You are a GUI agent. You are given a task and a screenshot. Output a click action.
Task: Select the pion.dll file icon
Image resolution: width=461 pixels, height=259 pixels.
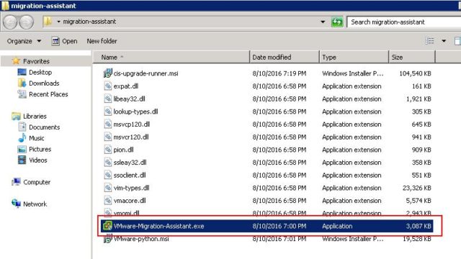coord(107,150)
